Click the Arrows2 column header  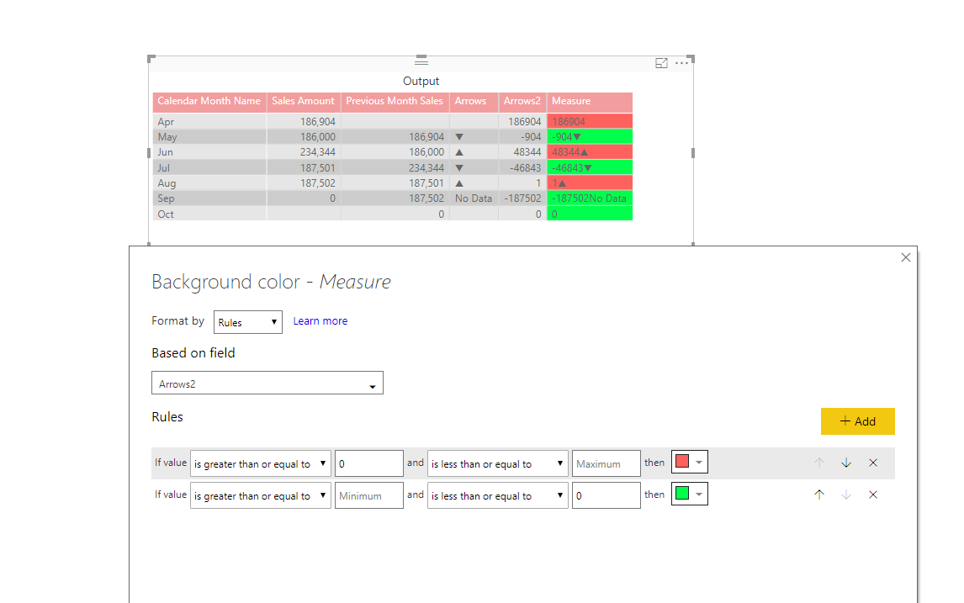[x=522, y=102]
